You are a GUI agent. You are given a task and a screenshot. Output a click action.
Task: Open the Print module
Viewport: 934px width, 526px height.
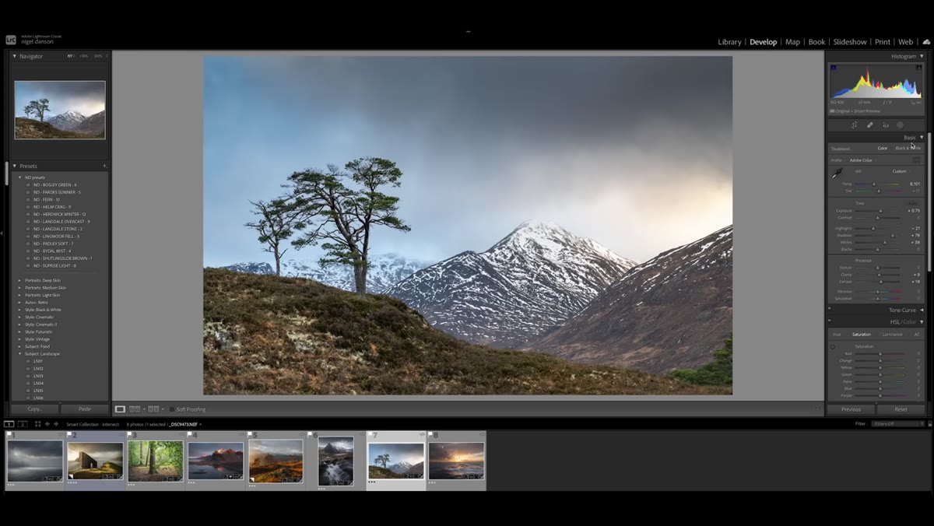pos(883,42)
